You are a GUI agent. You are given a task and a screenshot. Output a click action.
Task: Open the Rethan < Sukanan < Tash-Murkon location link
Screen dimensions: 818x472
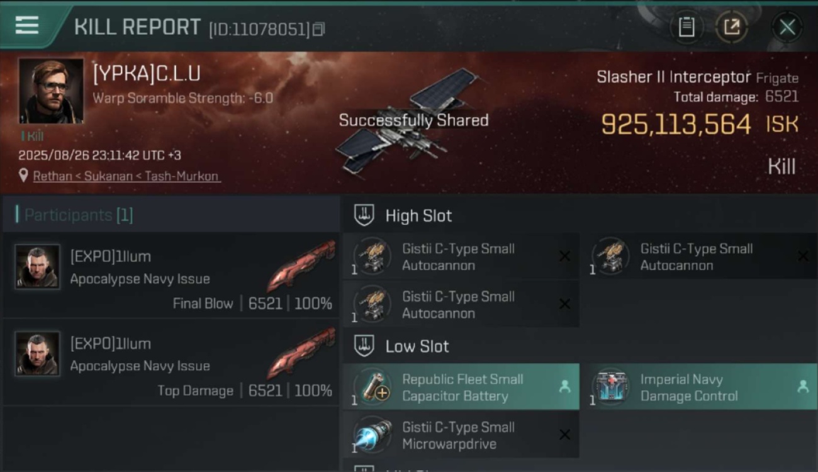126,176
